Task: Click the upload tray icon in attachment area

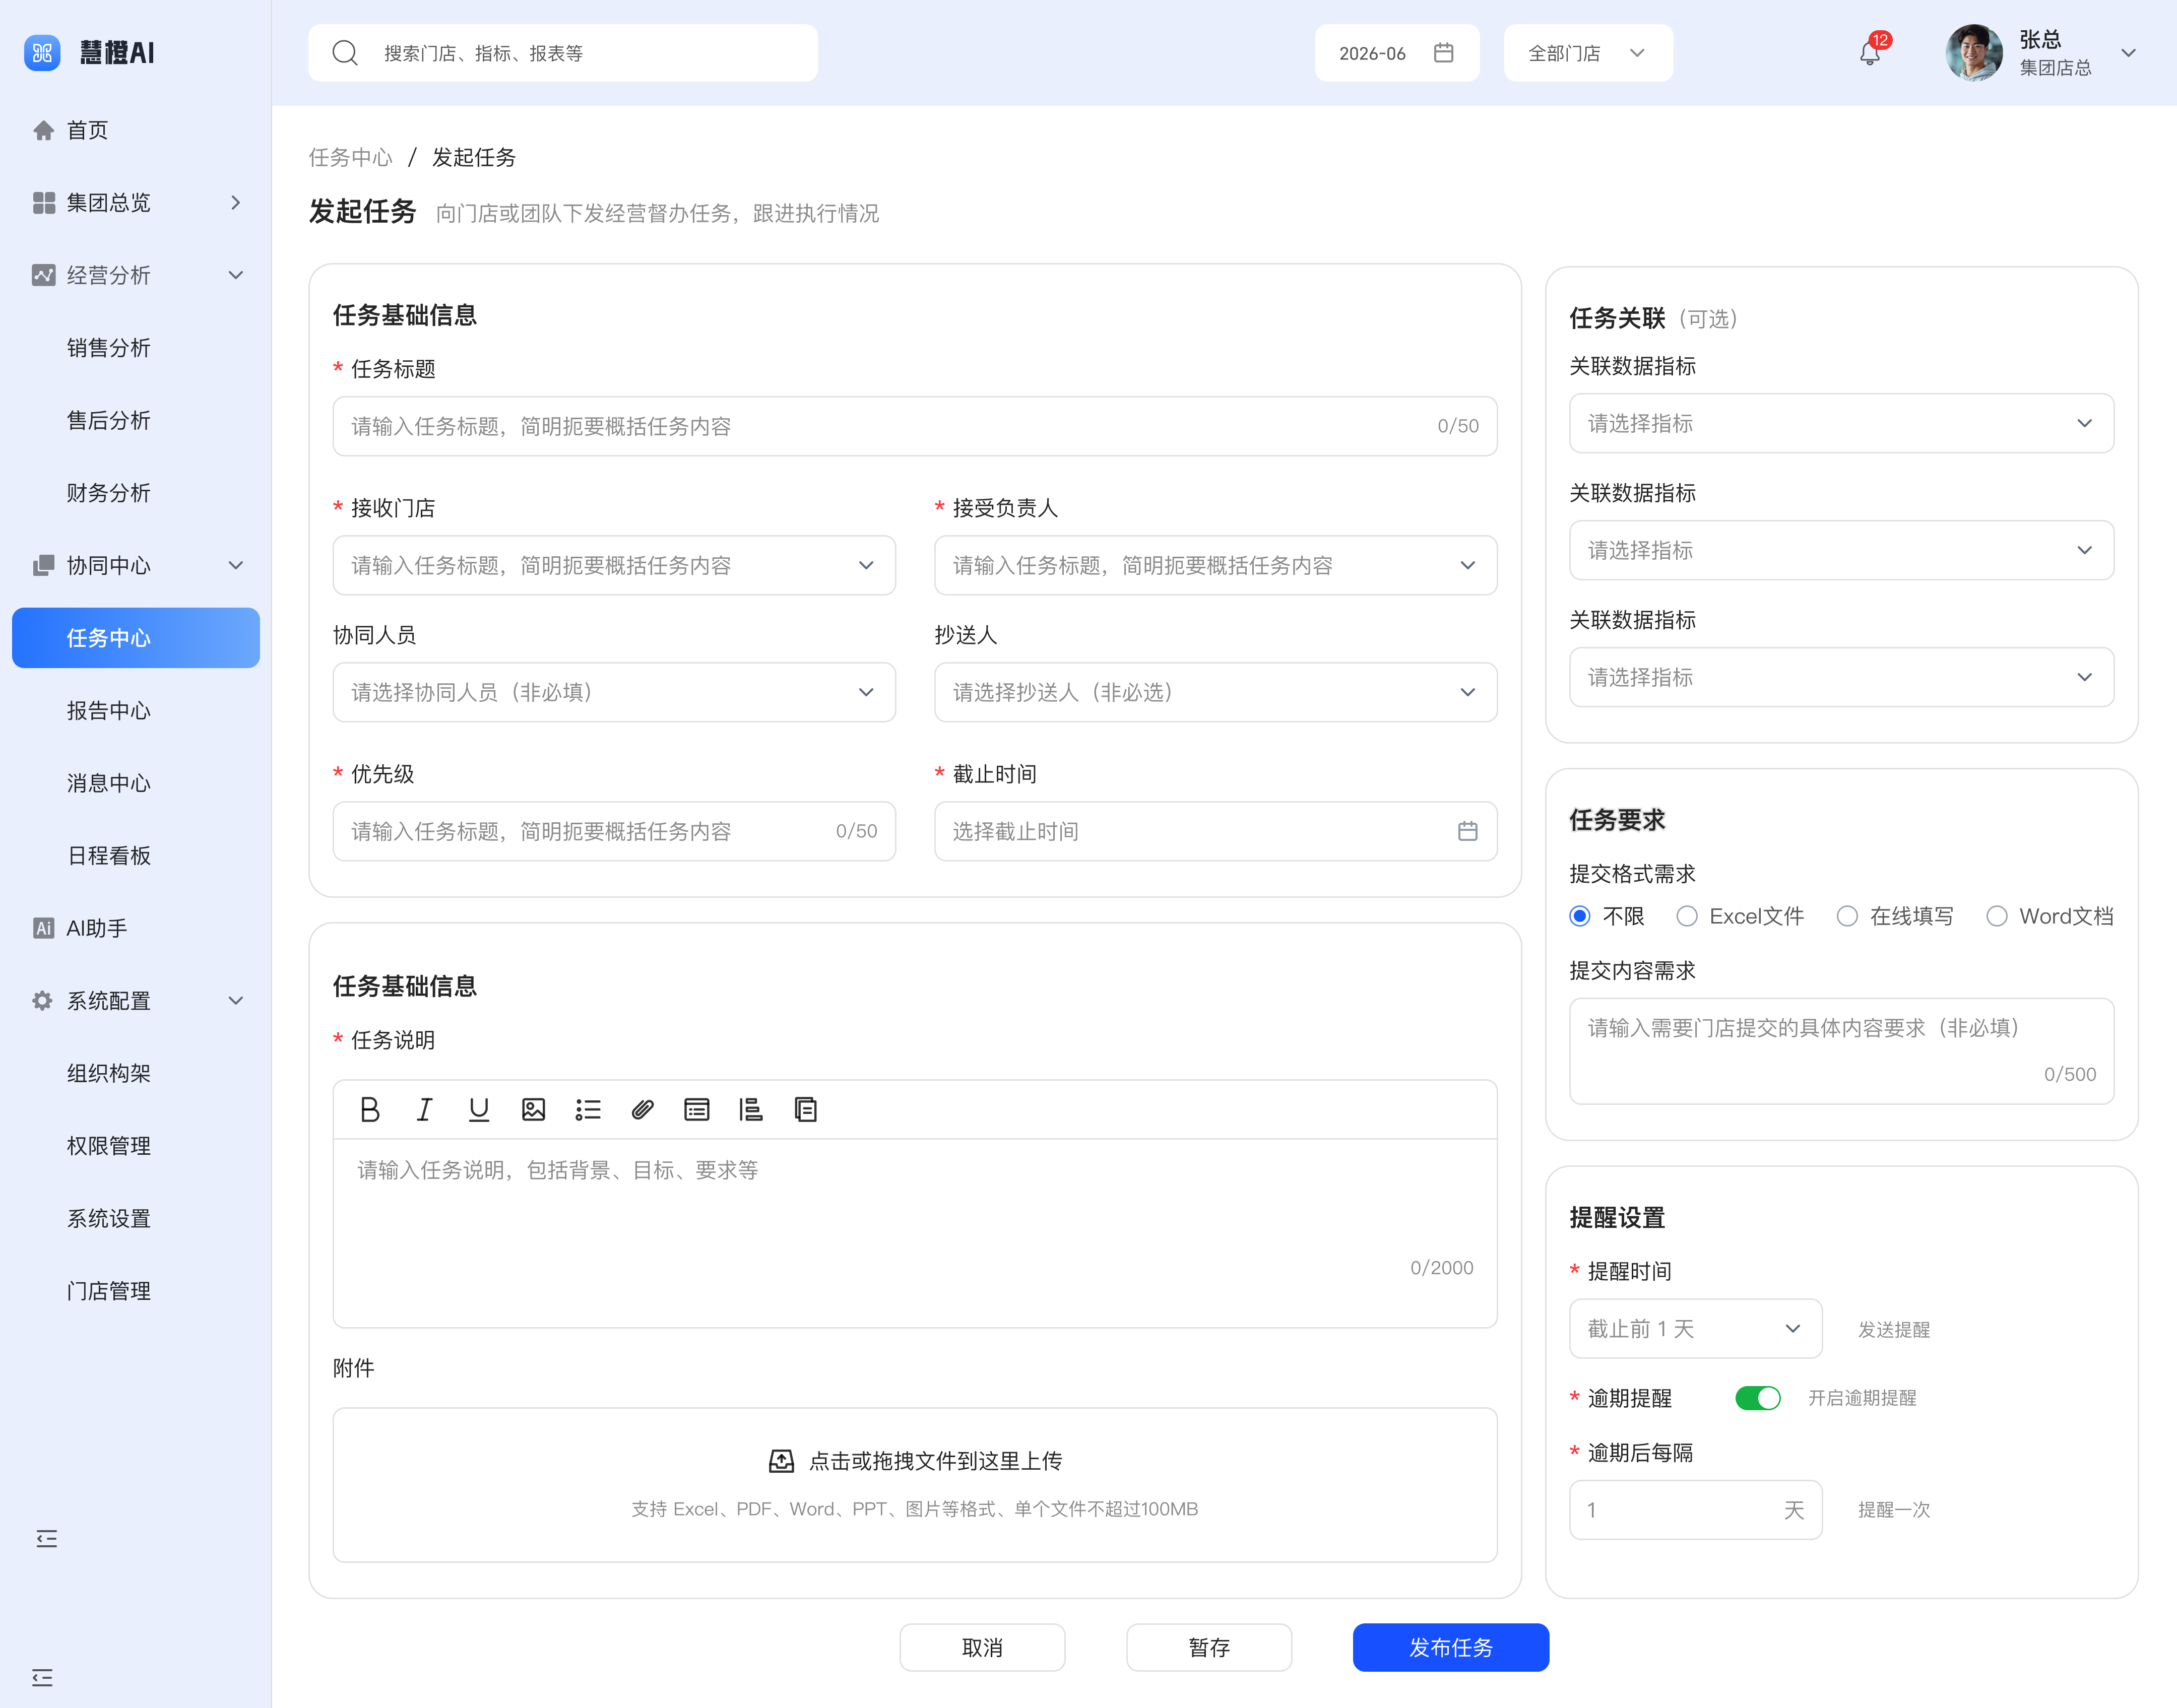Action: click(781, 1461)
